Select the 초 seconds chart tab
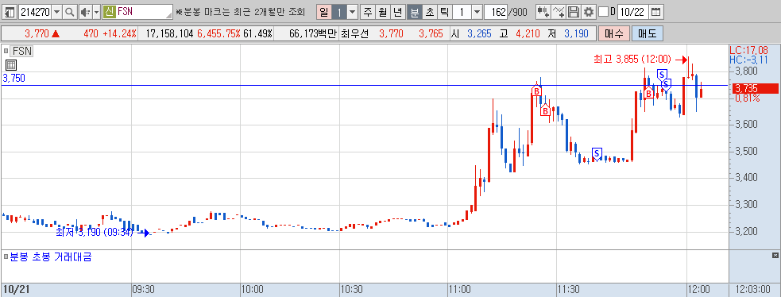781x297 pixels. 430,12
